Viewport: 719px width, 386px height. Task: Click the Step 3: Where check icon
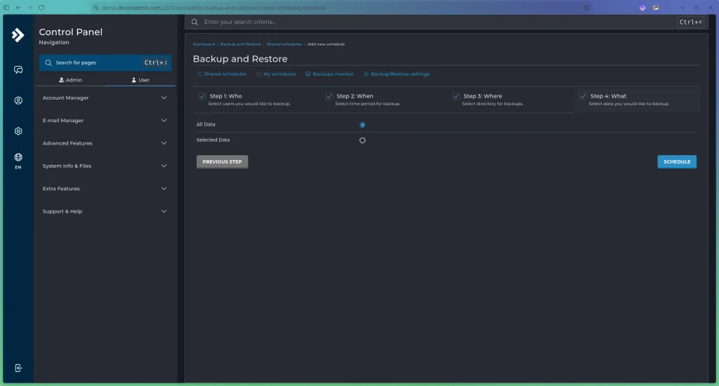(x=456, y=96)
